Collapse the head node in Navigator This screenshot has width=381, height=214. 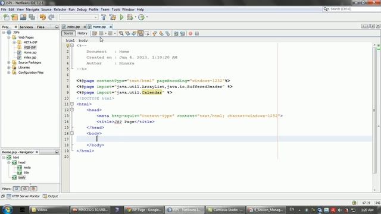[9, 162]
